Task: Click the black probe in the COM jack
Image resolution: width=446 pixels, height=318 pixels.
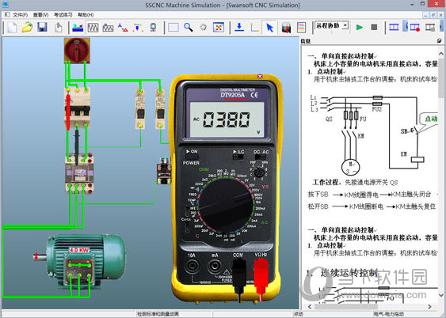Action: coord(238,275)
